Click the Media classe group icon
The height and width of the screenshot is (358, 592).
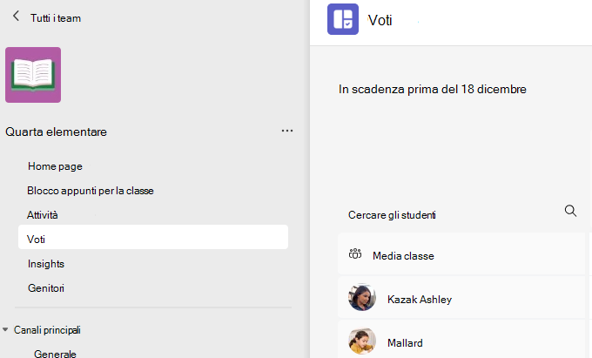[355, 254]
